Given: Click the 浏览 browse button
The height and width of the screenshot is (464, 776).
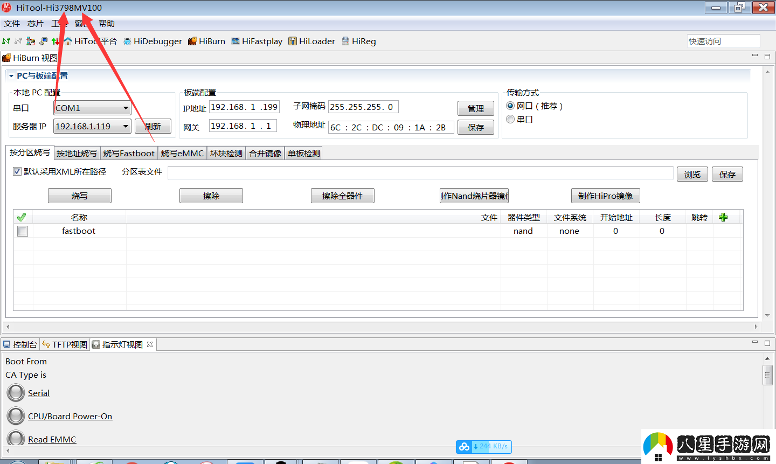Looking at the screenshot, I should [x=692, y=174].
